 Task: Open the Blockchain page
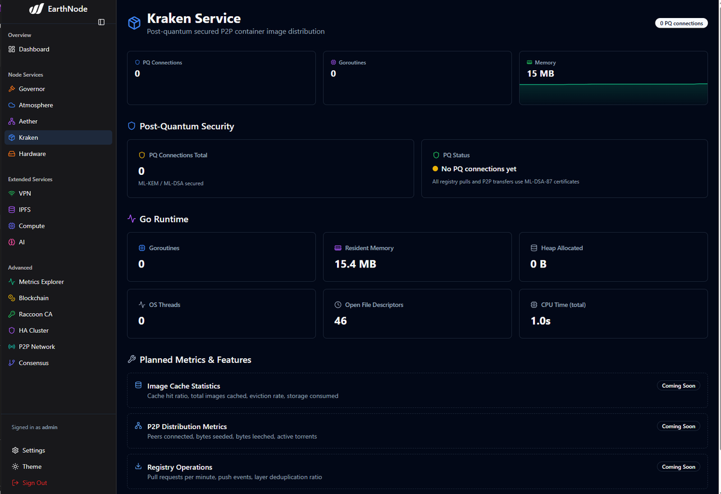(58, 298)
